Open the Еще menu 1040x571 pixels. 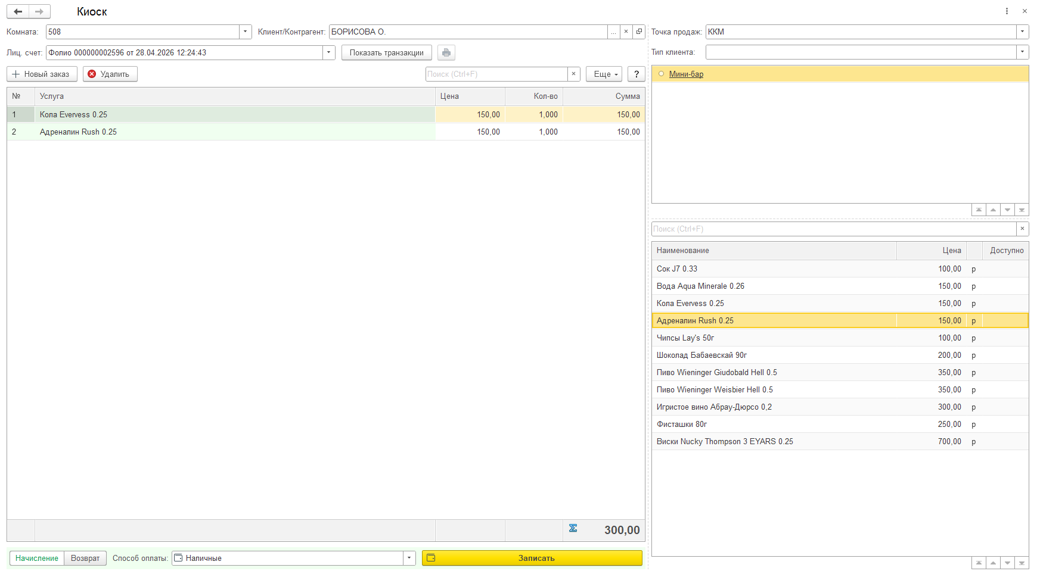click(x=604, y=74)
